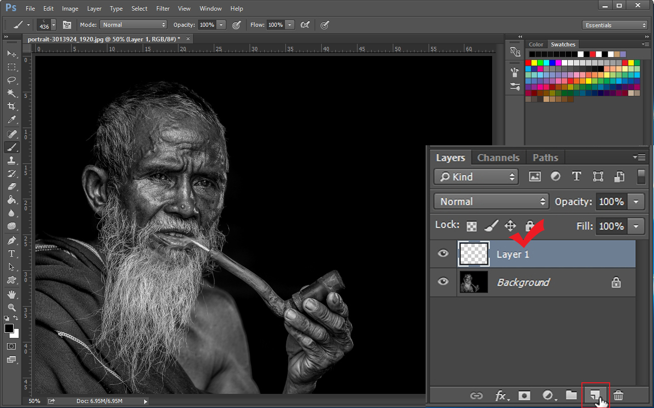Select the Zoom tool

[11, 307]
